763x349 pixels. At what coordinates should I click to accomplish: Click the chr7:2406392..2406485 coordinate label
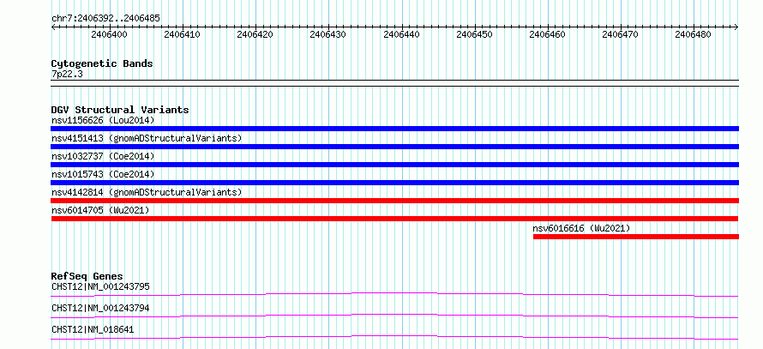(105, 19)
